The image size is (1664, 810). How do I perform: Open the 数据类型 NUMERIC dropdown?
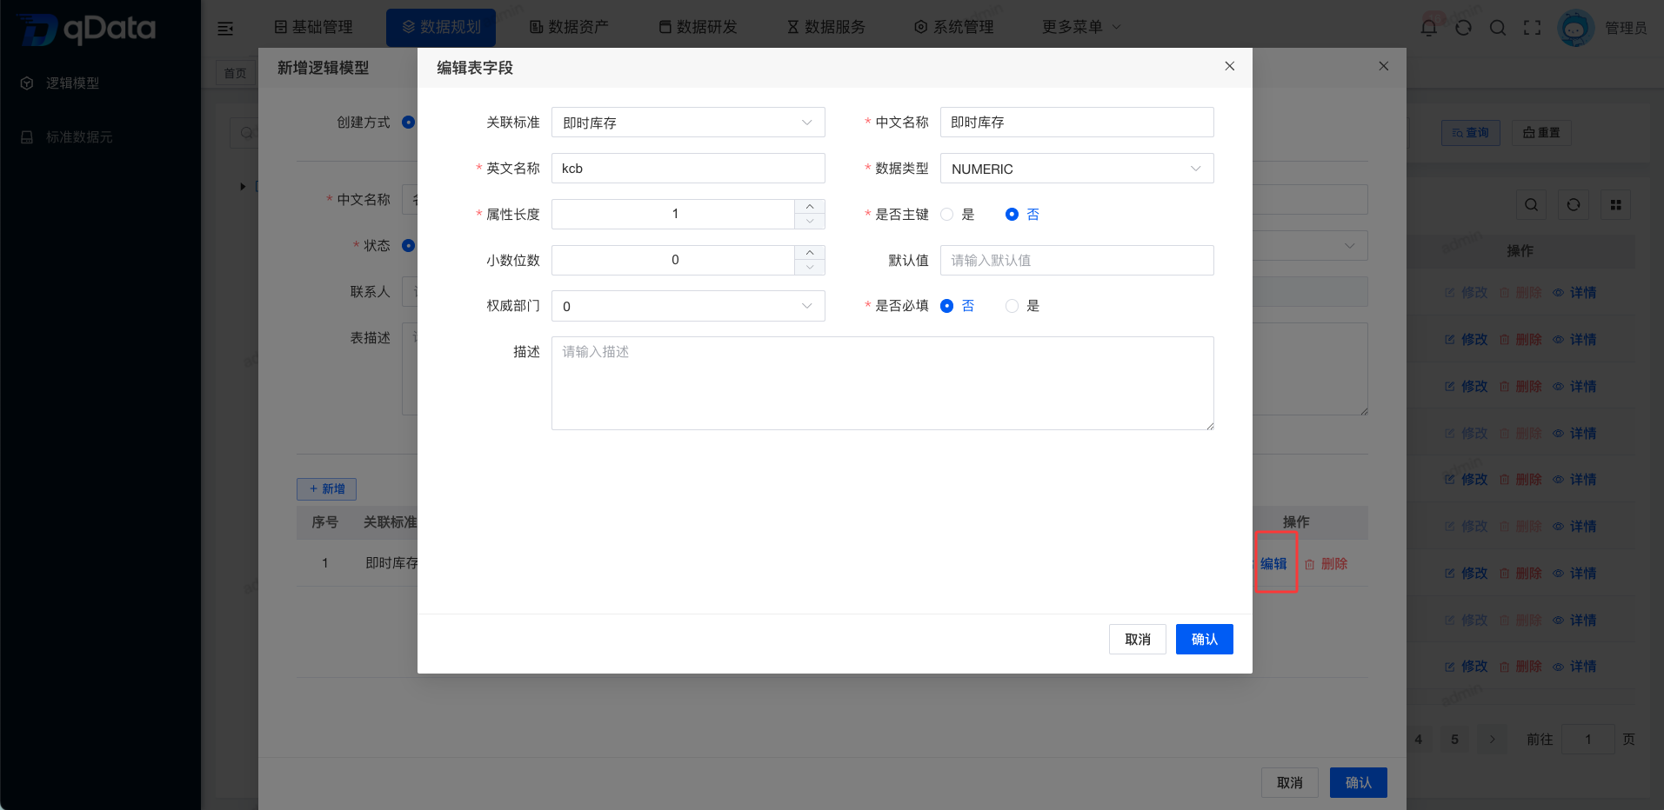click(x=1077, y=169)
